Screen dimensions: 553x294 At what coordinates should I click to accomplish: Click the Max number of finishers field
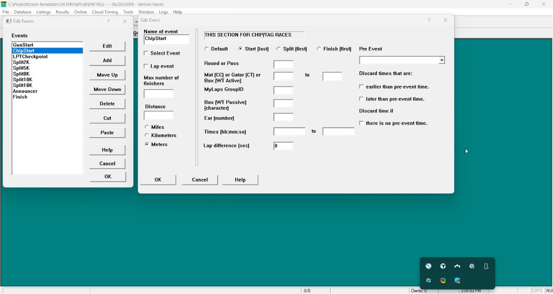tap(159, 93)
